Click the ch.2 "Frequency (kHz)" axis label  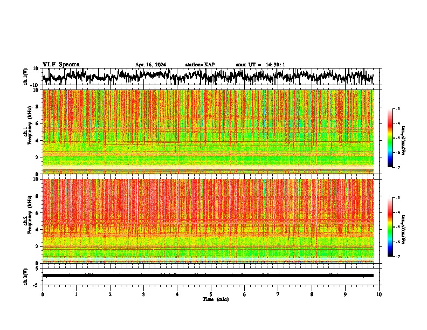(x=30, y=215)
